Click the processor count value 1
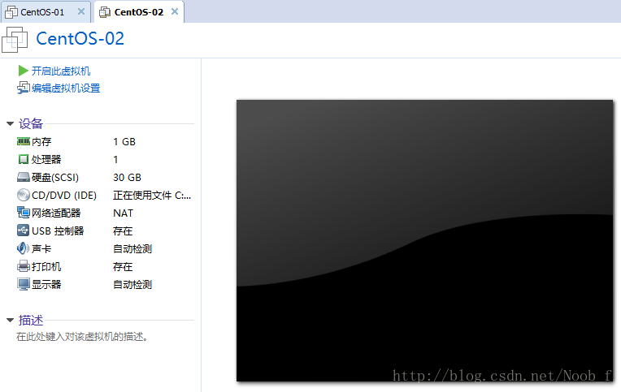The image size is (621, 392). [115, 159]
